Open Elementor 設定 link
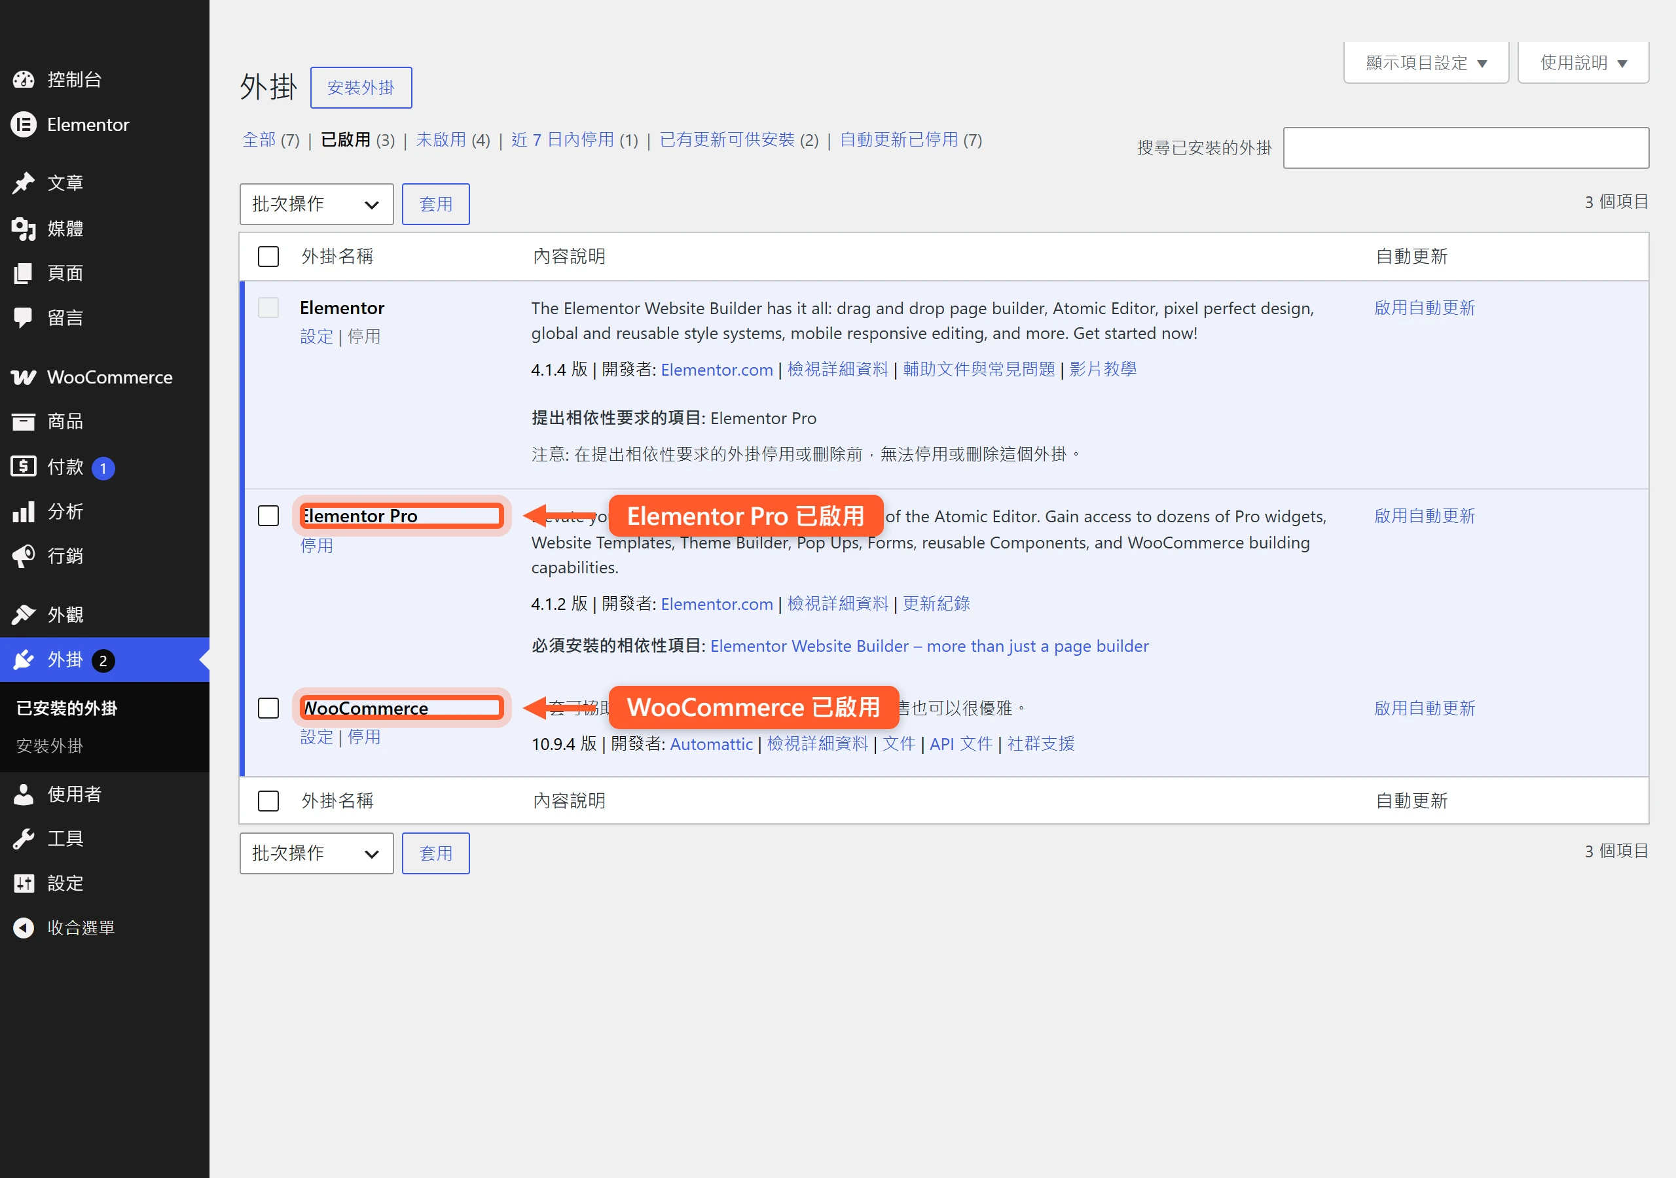The width and height of the screenshot is (1676, 1178). [316, 336]
